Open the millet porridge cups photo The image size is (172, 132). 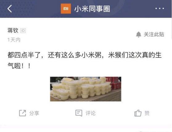86,89
